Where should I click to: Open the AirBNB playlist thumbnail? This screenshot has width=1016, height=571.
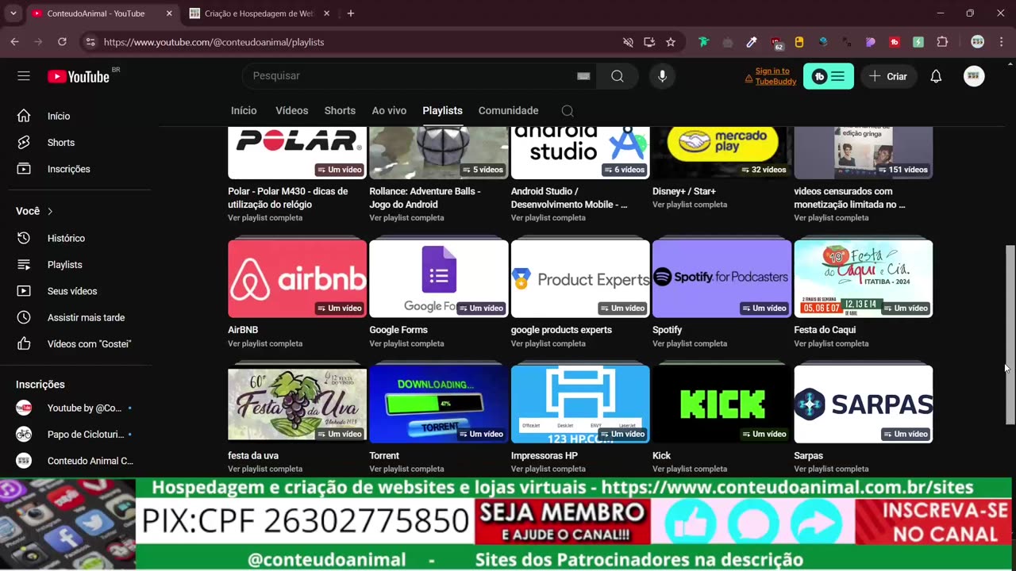[x=297, y=278]
